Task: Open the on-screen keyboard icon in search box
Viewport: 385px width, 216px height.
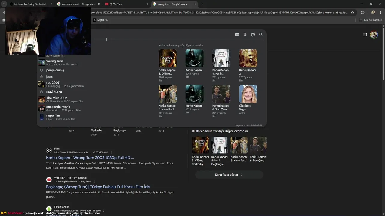Action: click(237, 34)
